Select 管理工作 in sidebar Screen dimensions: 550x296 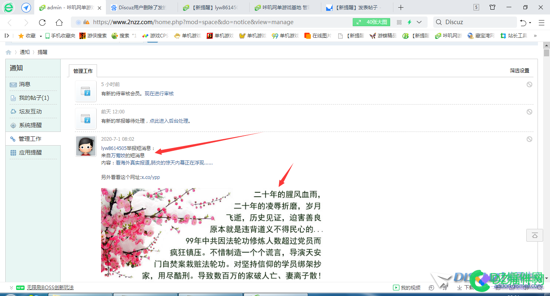pos(33,139)
